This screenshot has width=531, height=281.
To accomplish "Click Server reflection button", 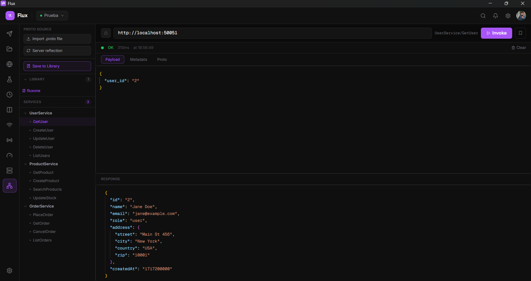I will (x=57, y=51).
